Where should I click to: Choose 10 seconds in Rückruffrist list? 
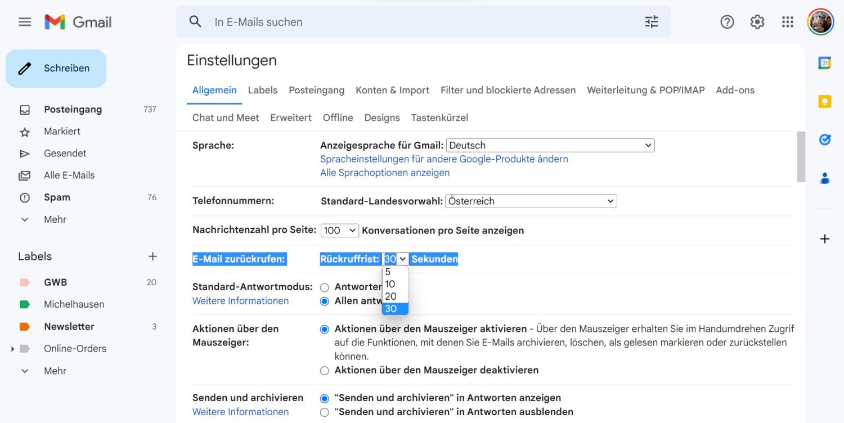pos(390,284)
